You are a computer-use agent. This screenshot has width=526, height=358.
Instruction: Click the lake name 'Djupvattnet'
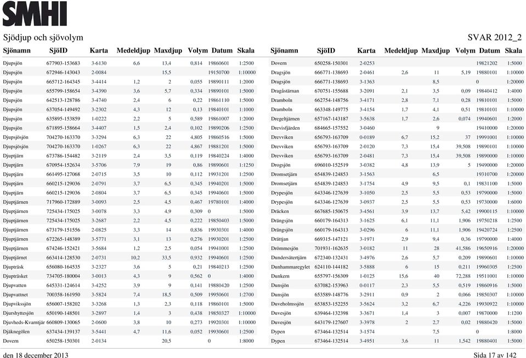15,295
